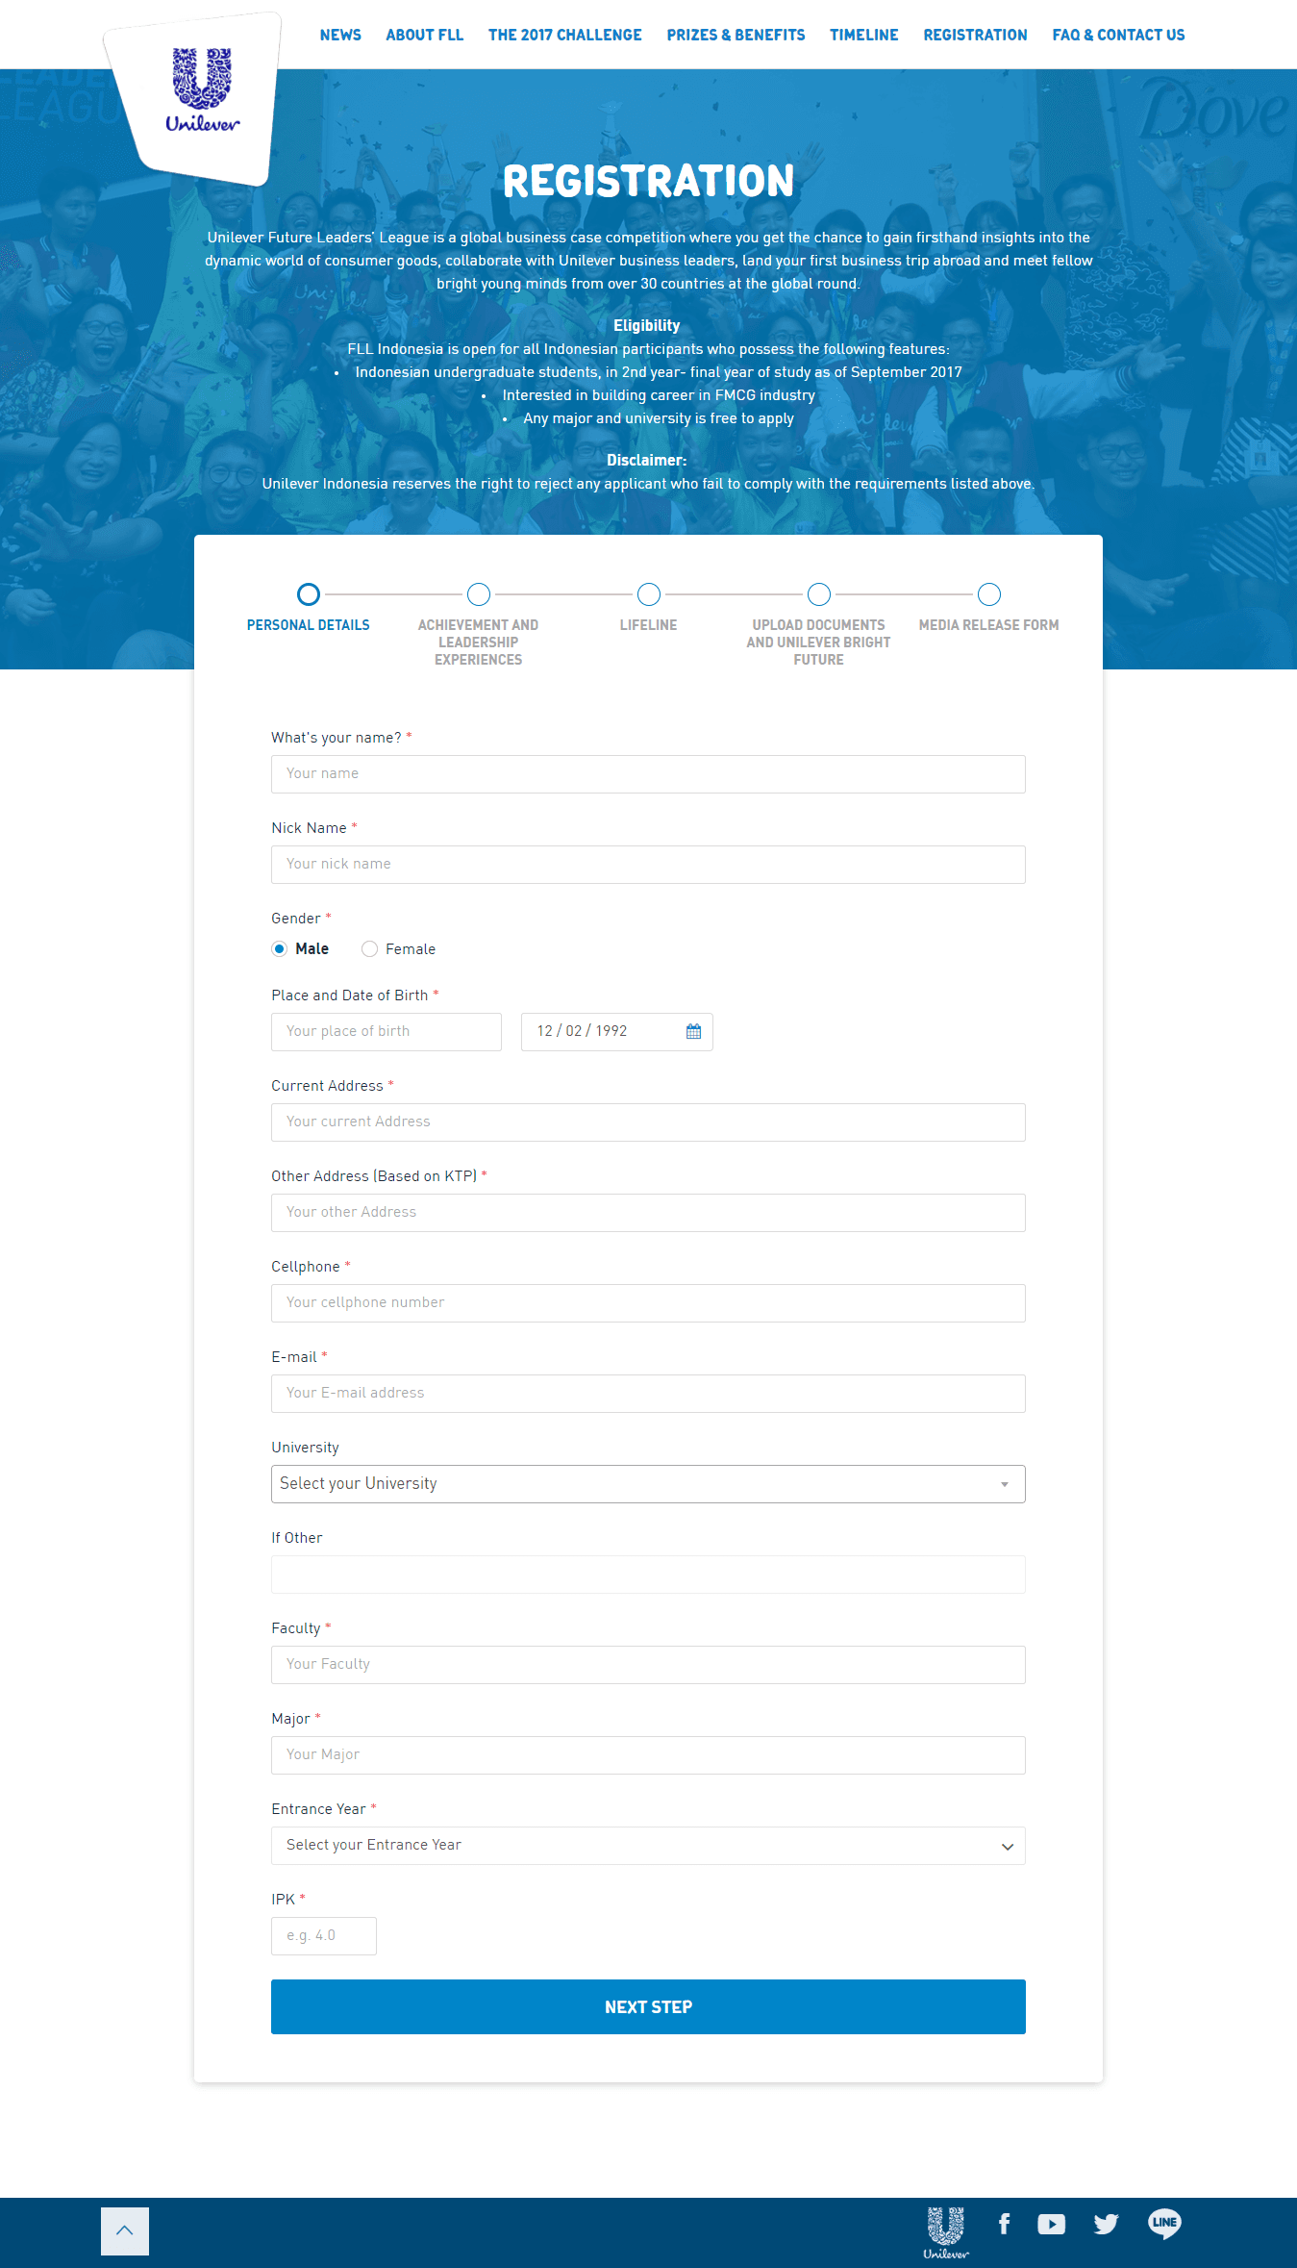The width and height of the screenshot is (1297, 2268).
Task: Open the calendar date picker icon
Action: point(693,1031)
